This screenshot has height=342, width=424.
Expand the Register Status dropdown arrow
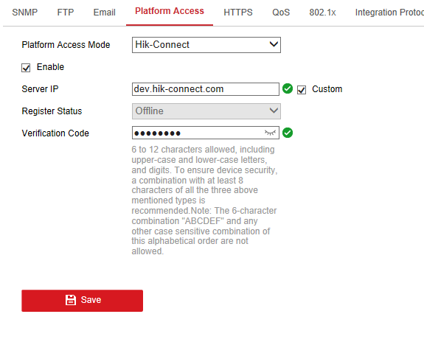click(x=274, y=111)
